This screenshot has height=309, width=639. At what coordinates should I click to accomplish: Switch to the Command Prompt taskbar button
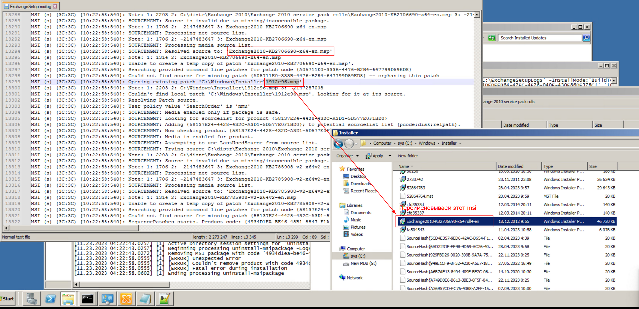(87, 299)
